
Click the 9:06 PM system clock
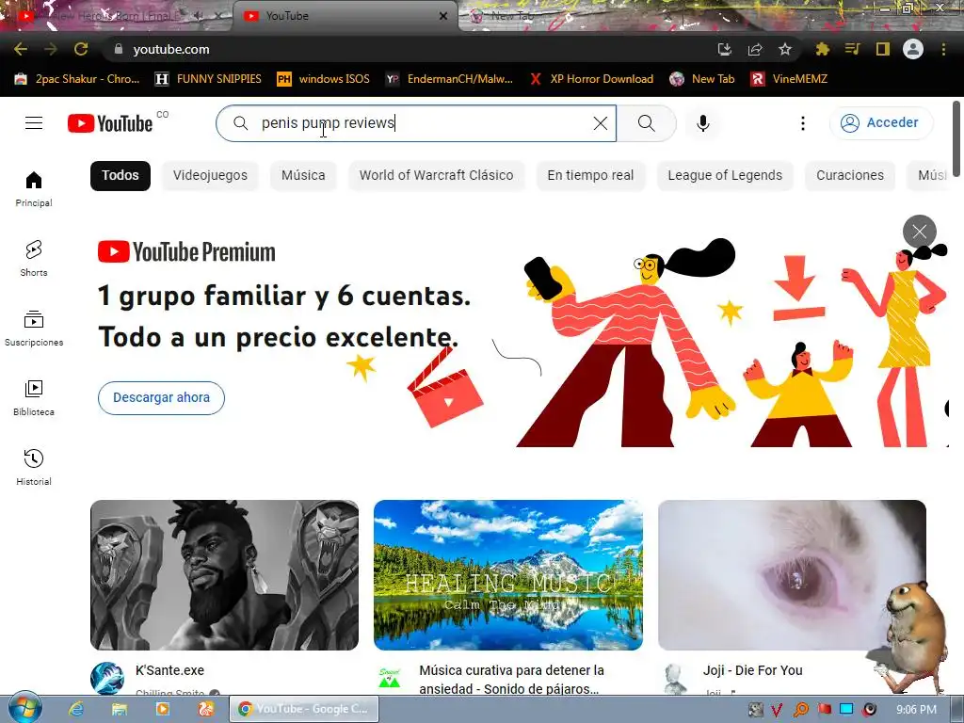(916, 710)
